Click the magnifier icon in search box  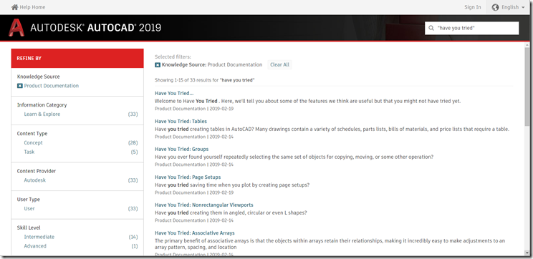431,28
